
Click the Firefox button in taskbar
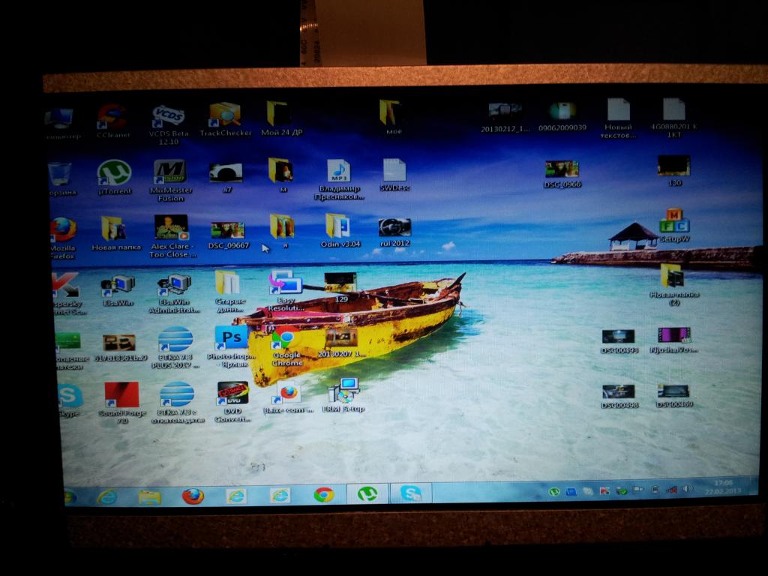point(193,496)
